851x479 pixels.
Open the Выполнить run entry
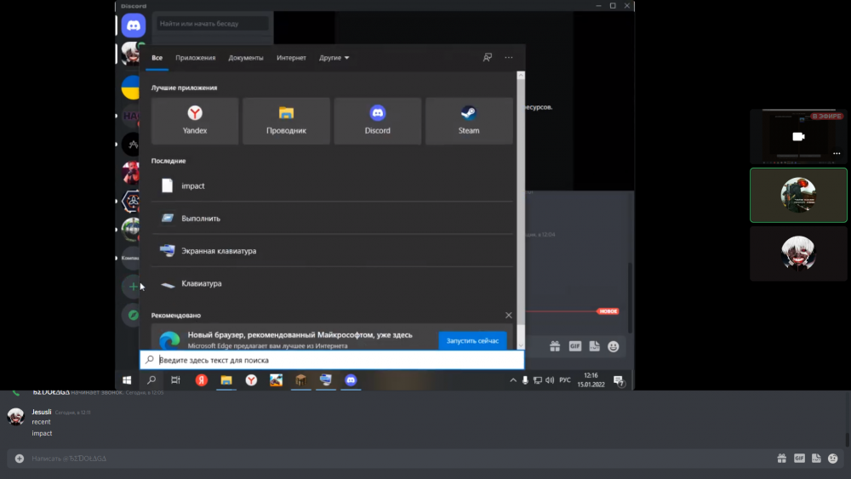[332, 218]
